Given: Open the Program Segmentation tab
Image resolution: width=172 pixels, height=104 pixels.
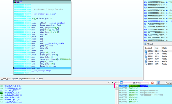Looking at the screenshot, I should 169,83.
